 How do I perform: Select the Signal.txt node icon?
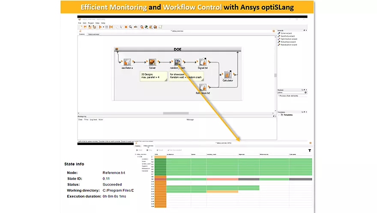click(203, 62)
